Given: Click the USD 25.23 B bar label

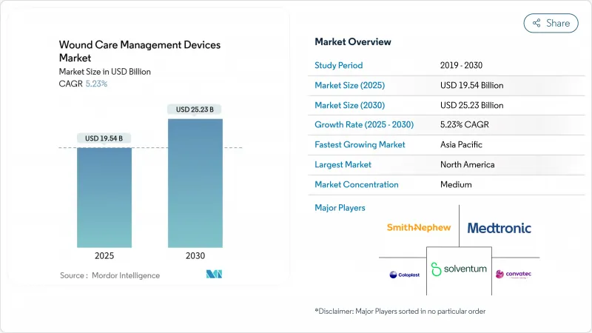Looking at the screenshot, I should click(x=195, y=110).
